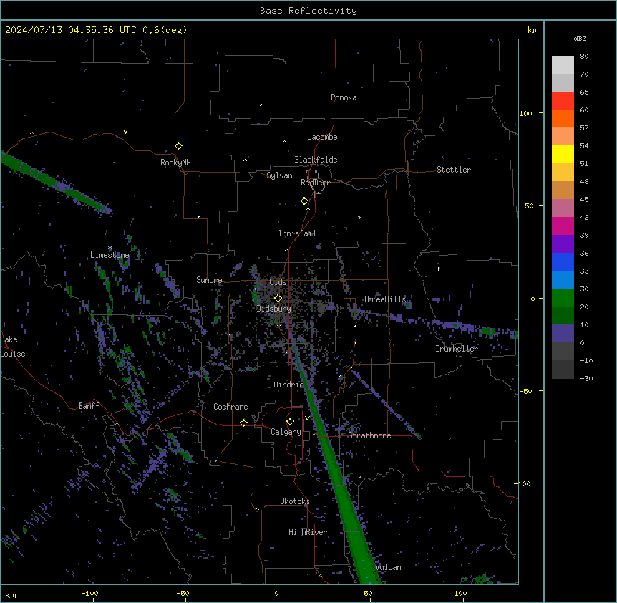Viewport: 617px width, 603px height.
Task: Click the slate purple swatch near legend value 10
Action: [563, 334]
